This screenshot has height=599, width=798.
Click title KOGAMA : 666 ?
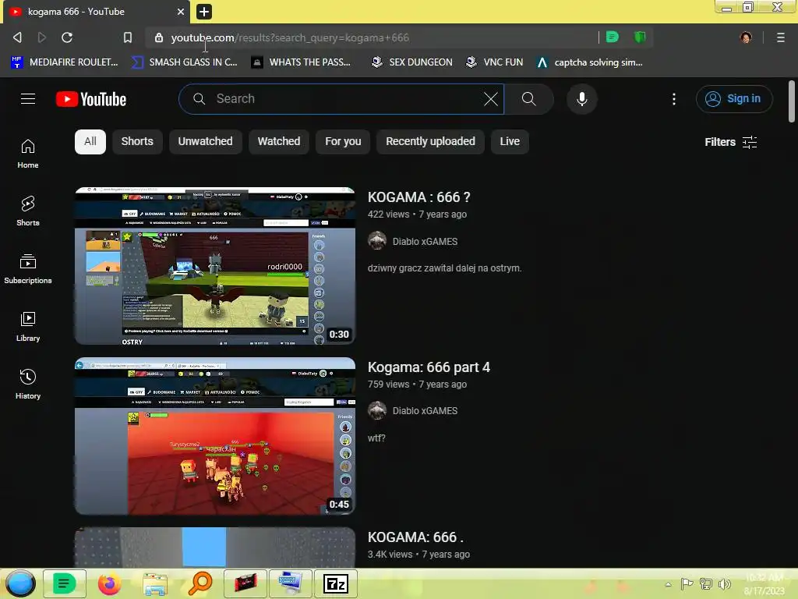418,197
